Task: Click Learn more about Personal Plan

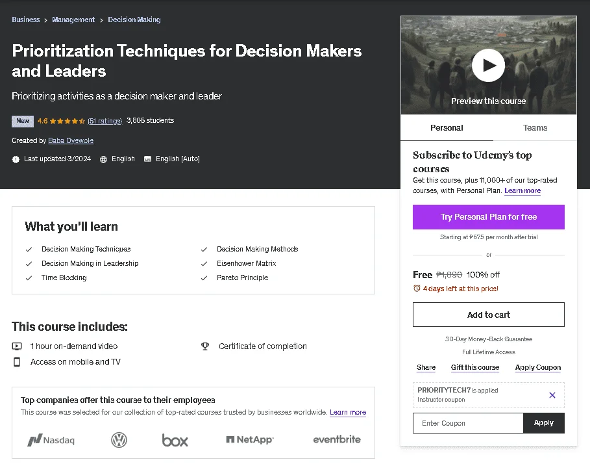Action: [x=522, y=190]
